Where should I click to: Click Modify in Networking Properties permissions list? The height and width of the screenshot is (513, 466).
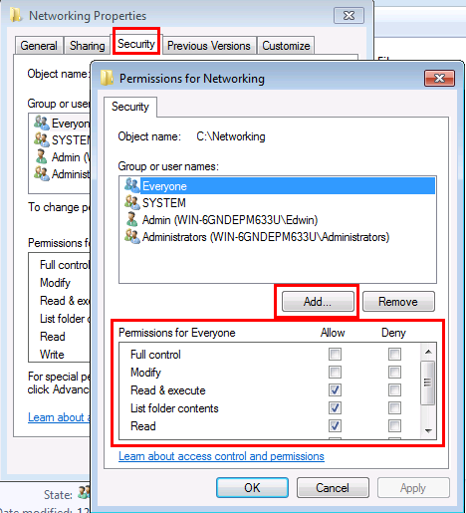[x=55, y=283]
